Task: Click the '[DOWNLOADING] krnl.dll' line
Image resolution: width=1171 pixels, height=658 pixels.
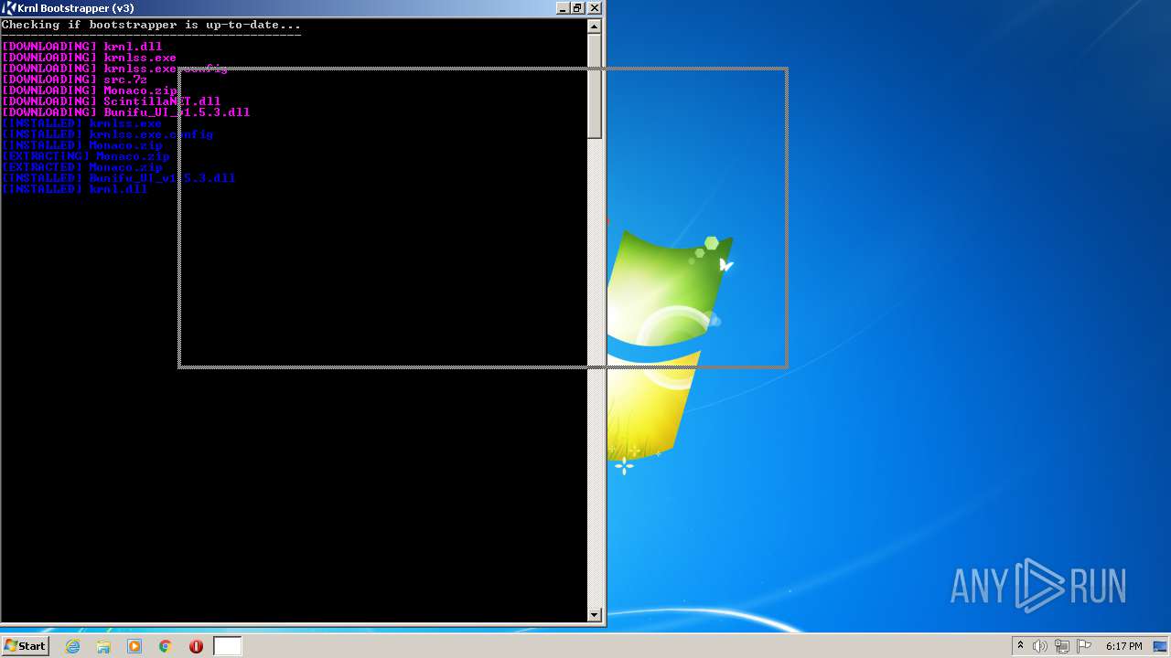Action: (x=82, y=47)
